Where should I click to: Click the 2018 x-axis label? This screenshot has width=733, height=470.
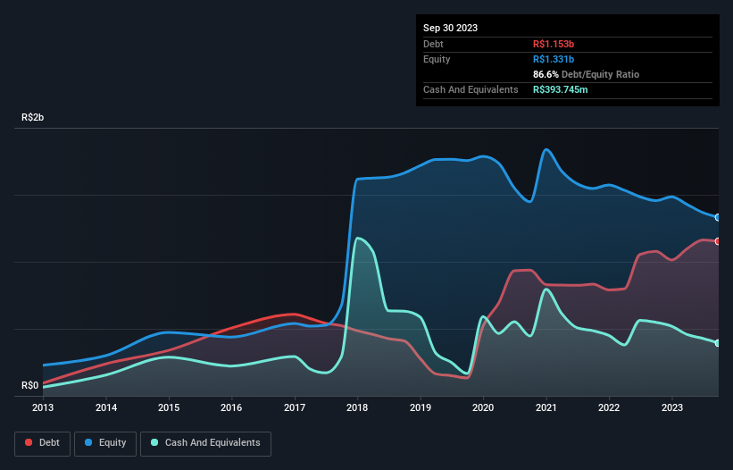357,407
